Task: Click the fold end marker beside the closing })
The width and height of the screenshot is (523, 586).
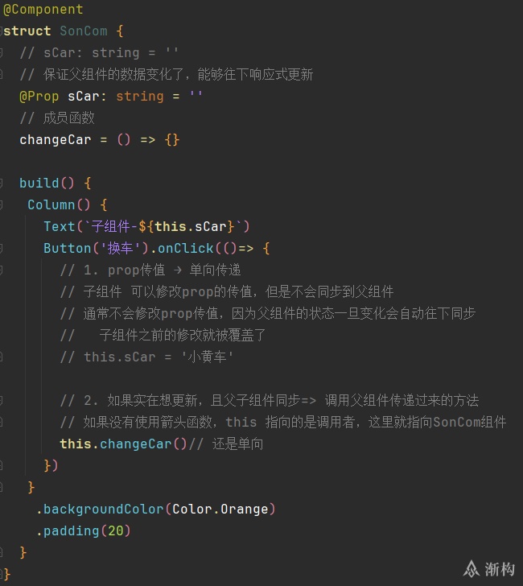Action: (1, 465)
